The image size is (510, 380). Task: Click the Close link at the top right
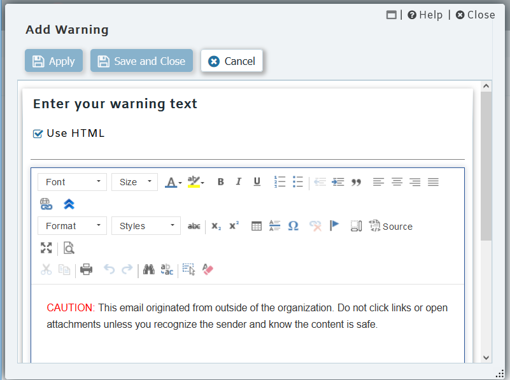(475, 15)
